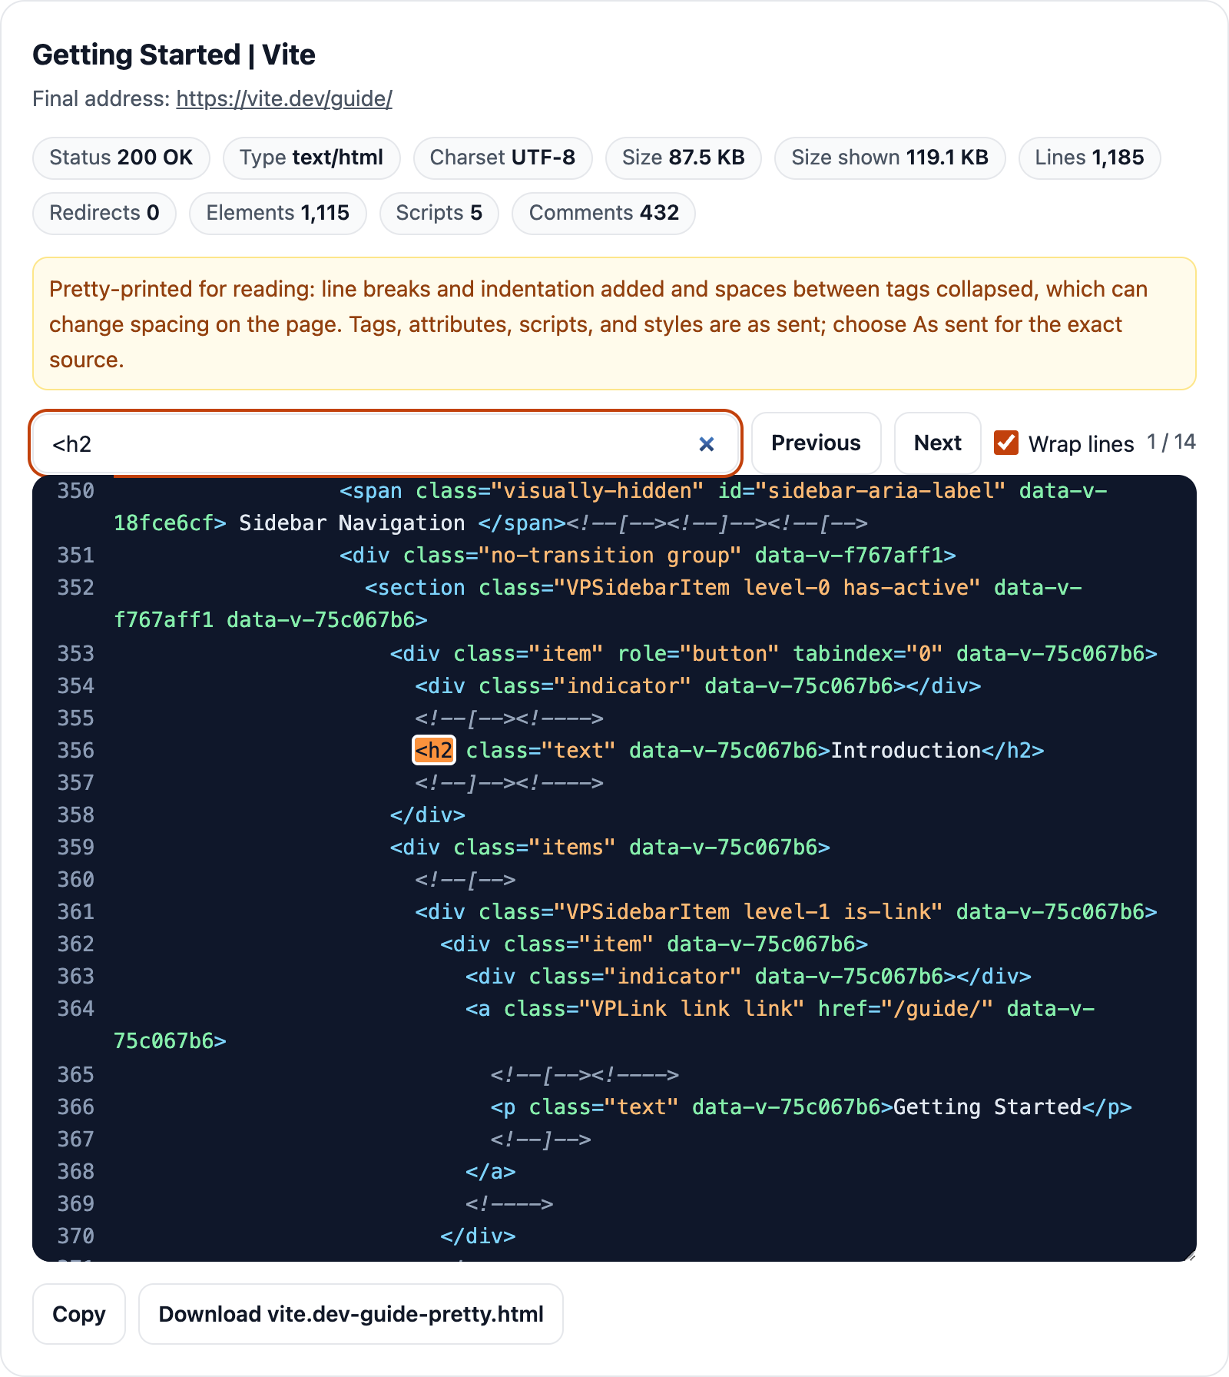Click the highlighted <h2 match in code
This screenshot has width=1229, height=1377.
click(x=434, y=750)
